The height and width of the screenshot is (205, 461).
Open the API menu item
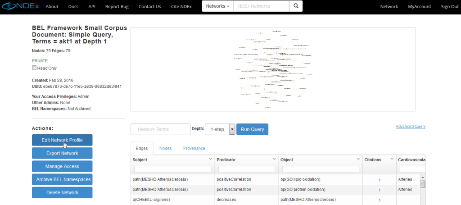click(92, 6)
